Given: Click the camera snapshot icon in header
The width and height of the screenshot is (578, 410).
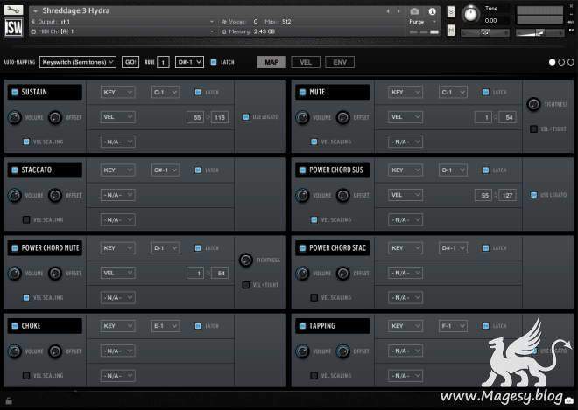Looking at the screenshot, I should point(414,11).
